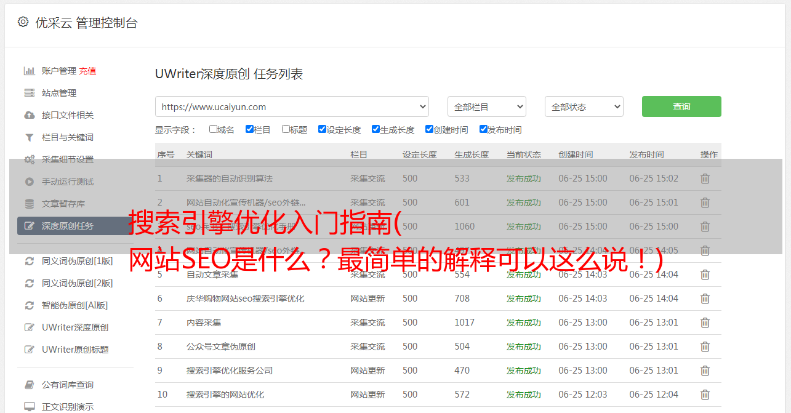The width and height of the screenshot is (791, 413).
Task: Delete the 搜索引擎的网站优化 task with trash icon
Action: [x=705, y=395]
